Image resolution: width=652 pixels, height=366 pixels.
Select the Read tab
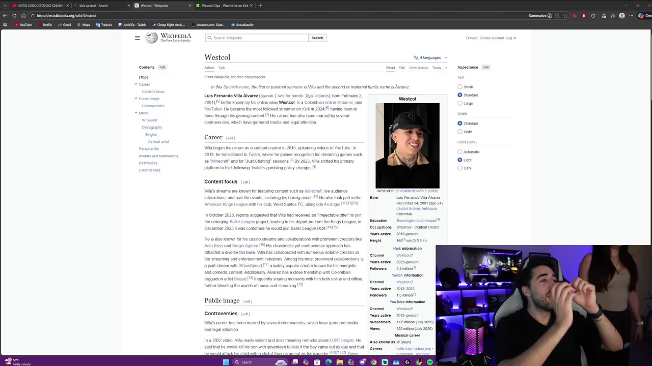(x=390, y=68)
